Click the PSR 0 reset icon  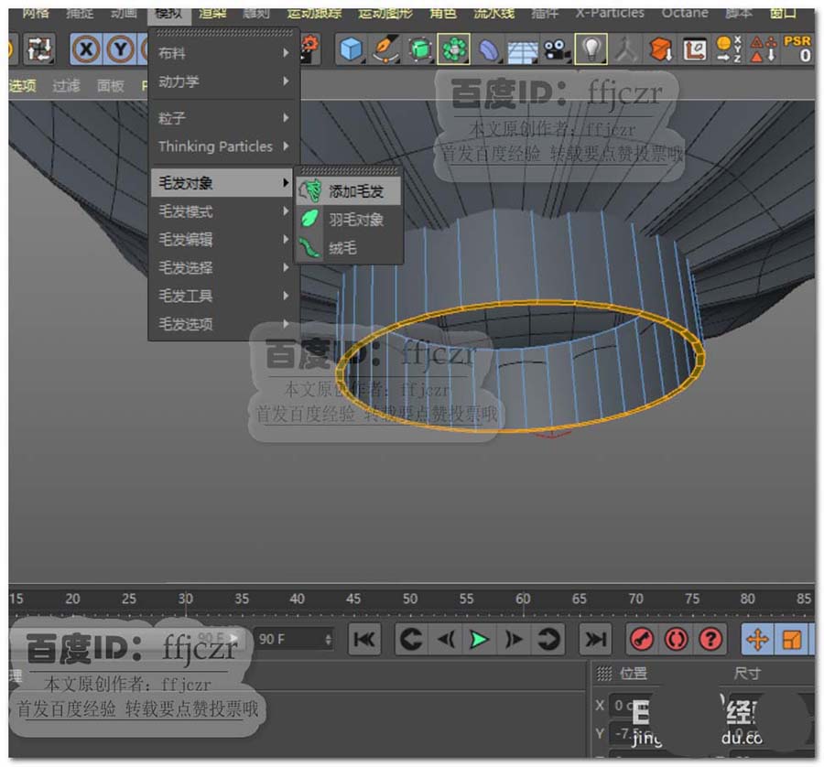[x=797, y=49]
